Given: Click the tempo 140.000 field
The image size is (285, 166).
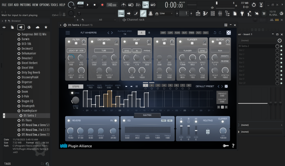Looking at the screenshot, I should (112, 5).
